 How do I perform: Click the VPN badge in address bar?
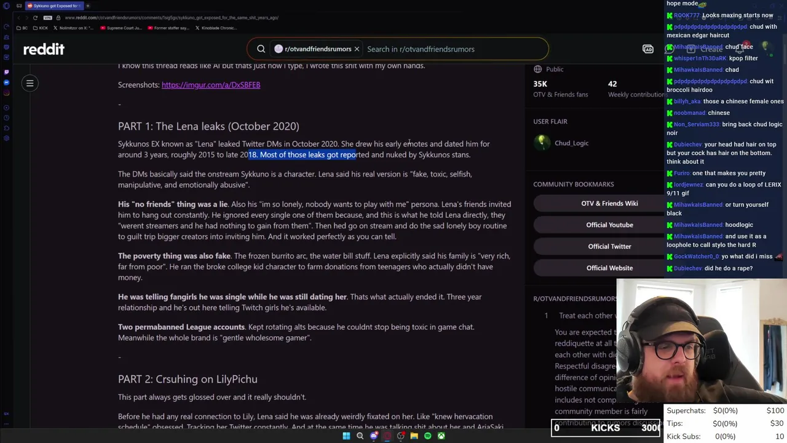[47, 18]
